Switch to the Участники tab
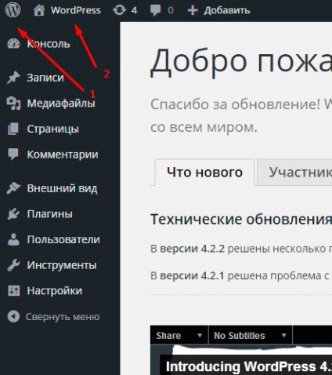This screenshot has height=375, width=332. 294,173
